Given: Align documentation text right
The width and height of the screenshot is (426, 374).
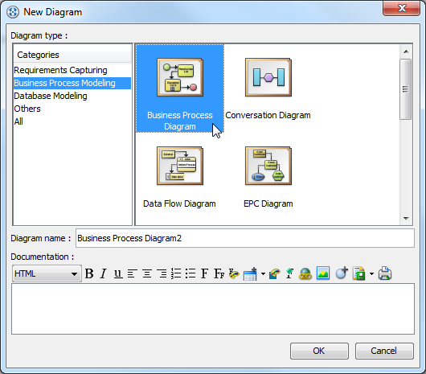Looking at the screenshot, I should point(162,273).
